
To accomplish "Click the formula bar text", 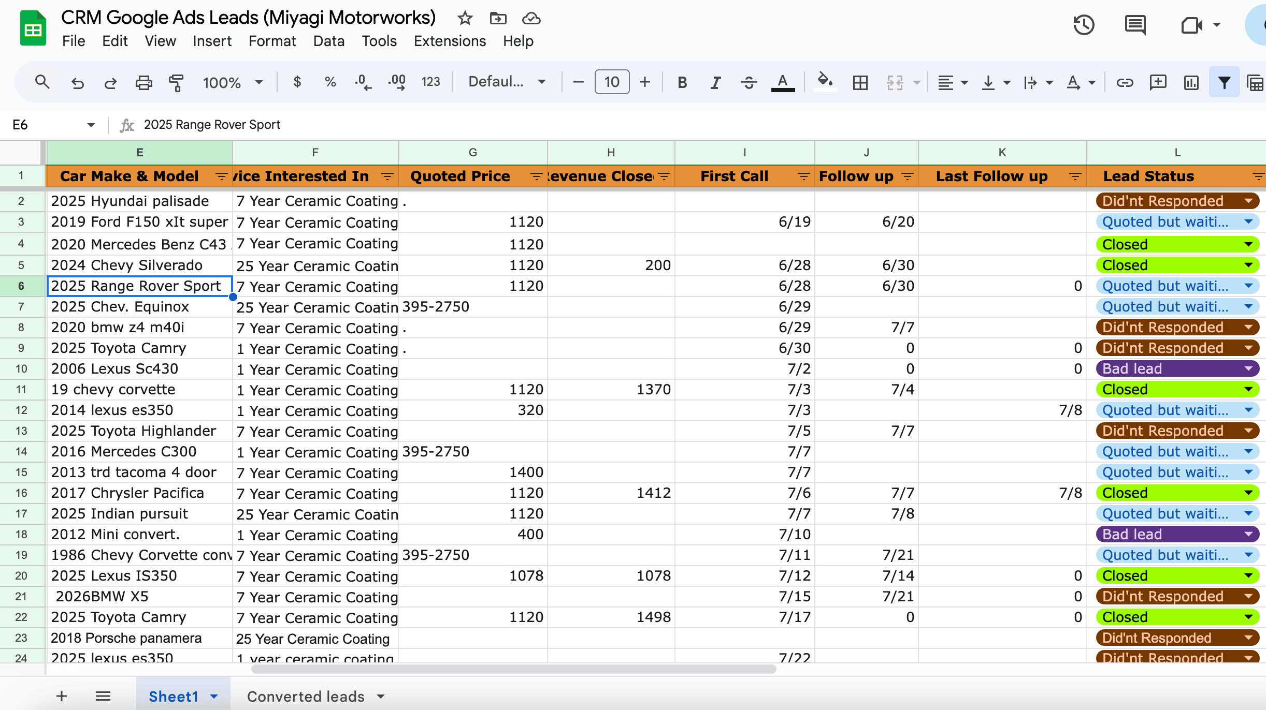I will [212, 125].
